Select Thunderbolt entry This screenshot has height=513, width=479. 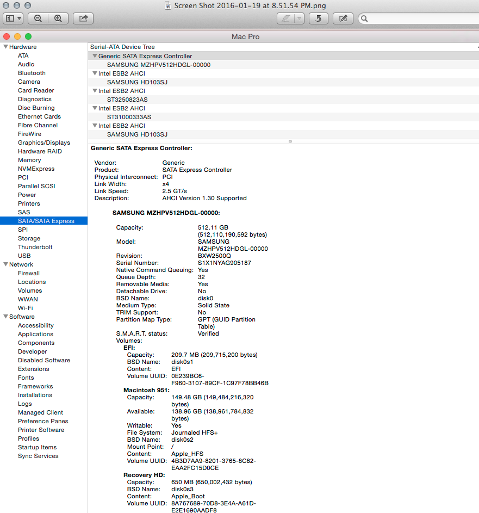(35, 247)
